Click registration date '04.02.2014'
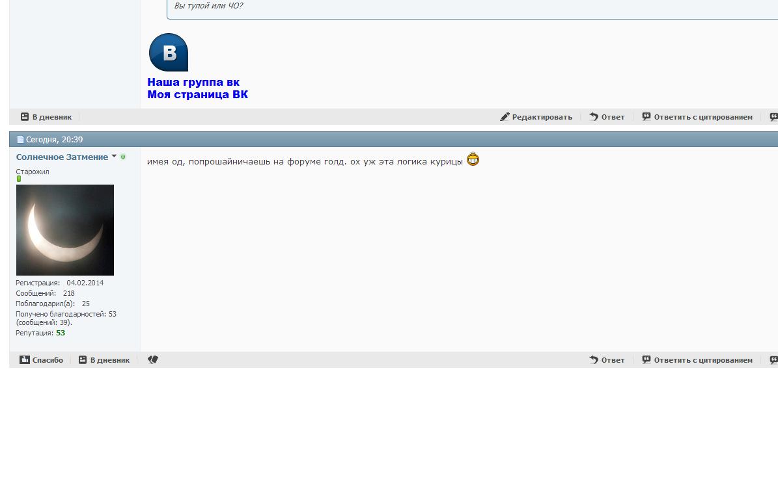778x481 pixels. tap(85, 283)
